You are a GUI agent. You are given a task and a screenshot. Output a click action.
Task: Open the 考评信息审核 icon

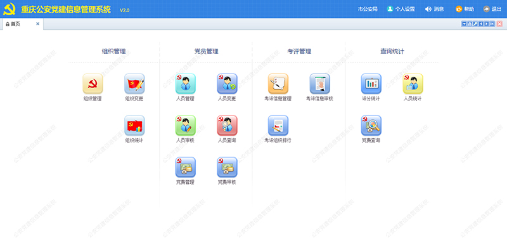pos(320,84)
